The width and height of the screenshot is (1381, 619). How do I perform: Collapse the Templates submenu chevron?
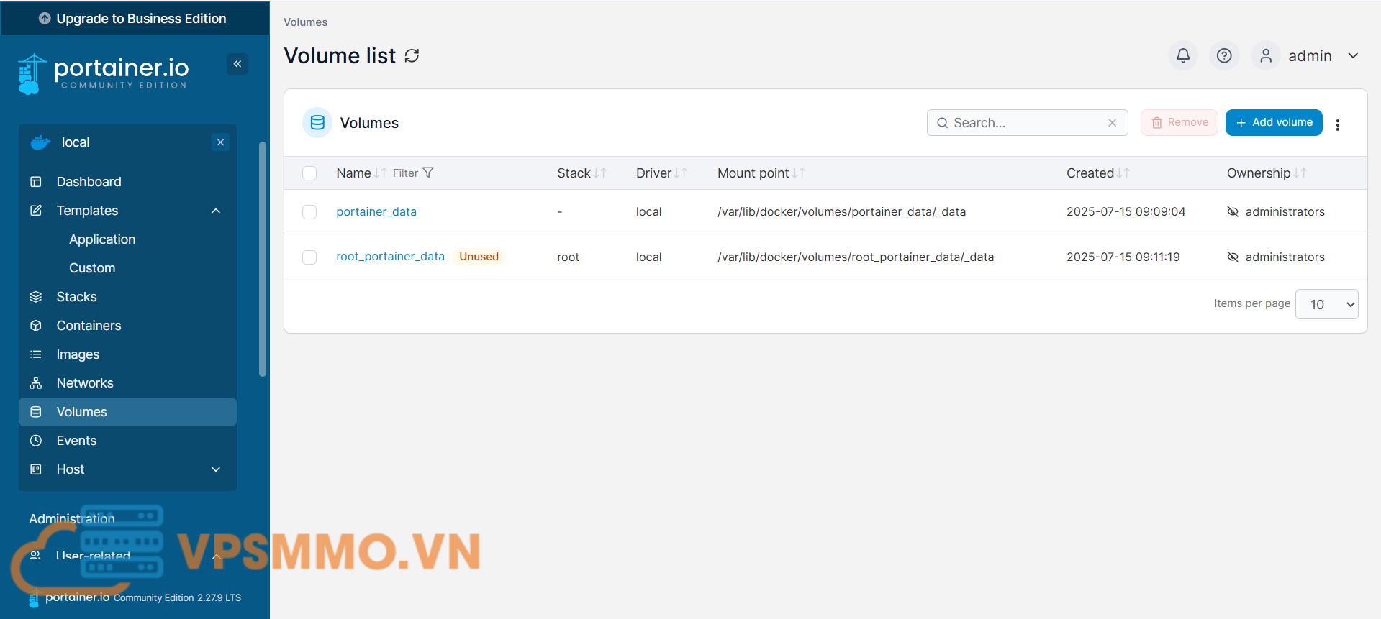tap(216, 211)
